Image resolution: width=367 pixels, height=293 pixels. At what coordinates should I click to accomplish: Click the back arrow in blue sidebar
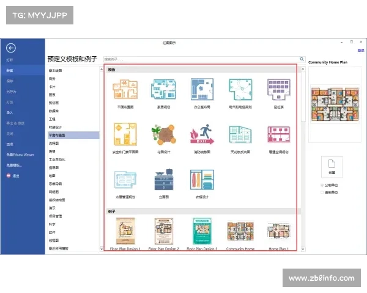(x=10, y=48)
